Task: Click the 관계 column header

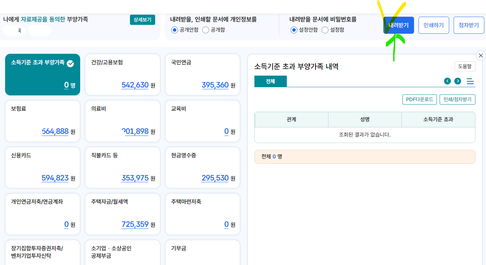Action: tap(291, 120)
